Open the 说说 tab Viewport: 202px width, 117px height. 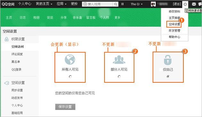pyautogui.click(x=50, y=18)
